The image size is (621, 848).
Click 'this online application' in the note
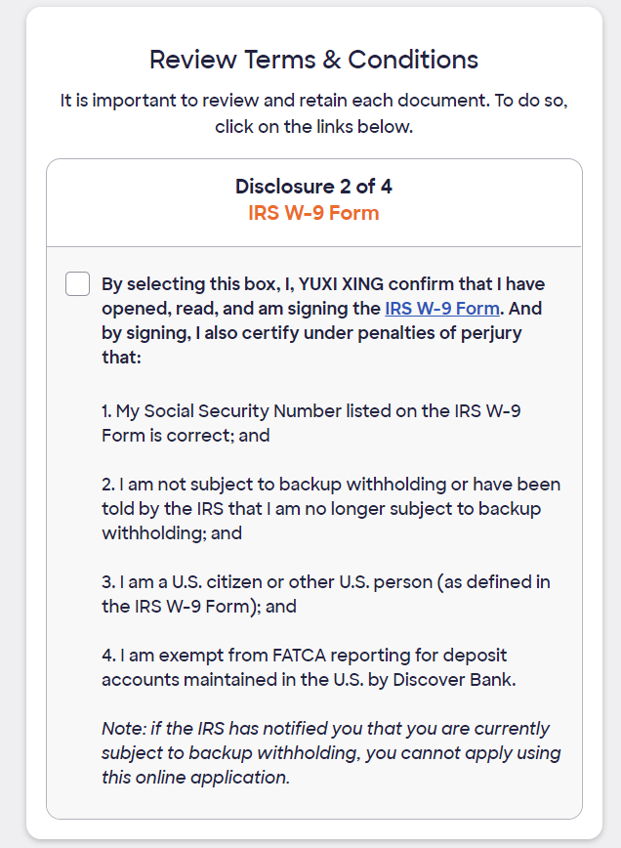[195, 777]
